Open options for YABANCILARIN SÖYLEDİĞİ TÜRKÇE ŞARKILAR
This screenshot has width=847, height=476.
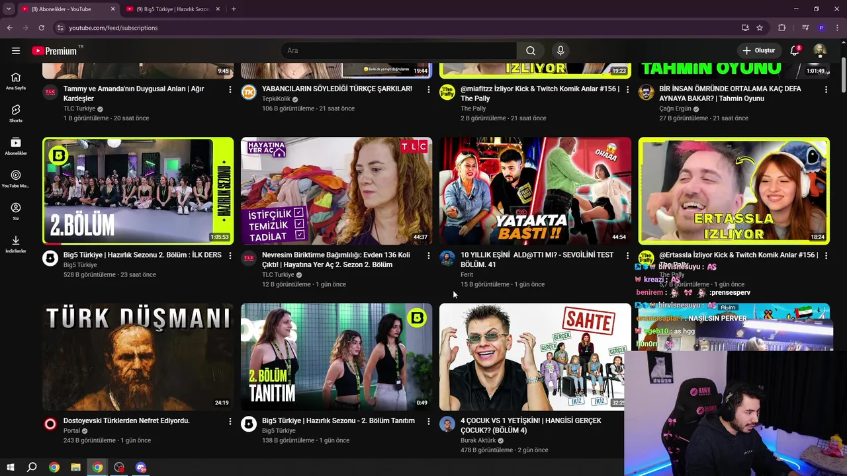click(x=429, y=89)
